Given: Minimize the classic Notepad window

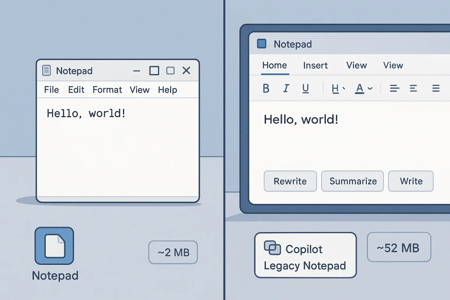Looking at the screenshot, I should point(137,71).
